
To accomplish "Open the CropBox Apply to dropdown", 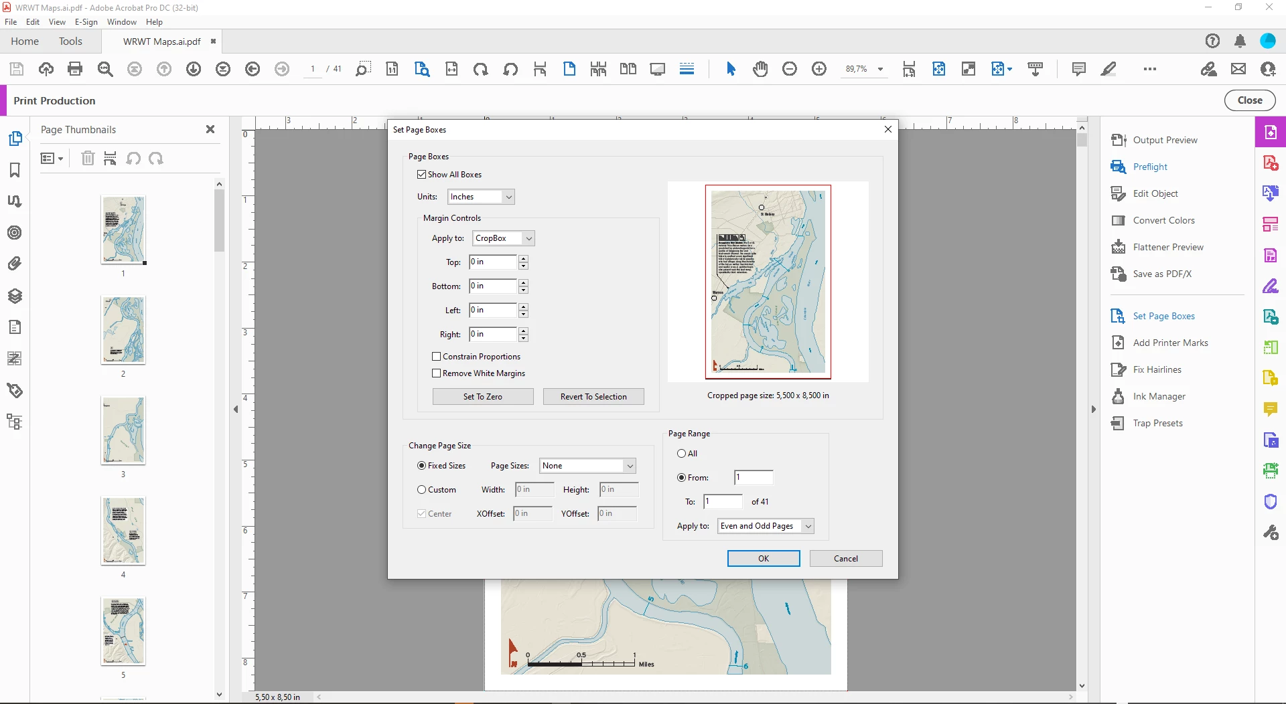I will pyautogui.click(x=504, y=238).
